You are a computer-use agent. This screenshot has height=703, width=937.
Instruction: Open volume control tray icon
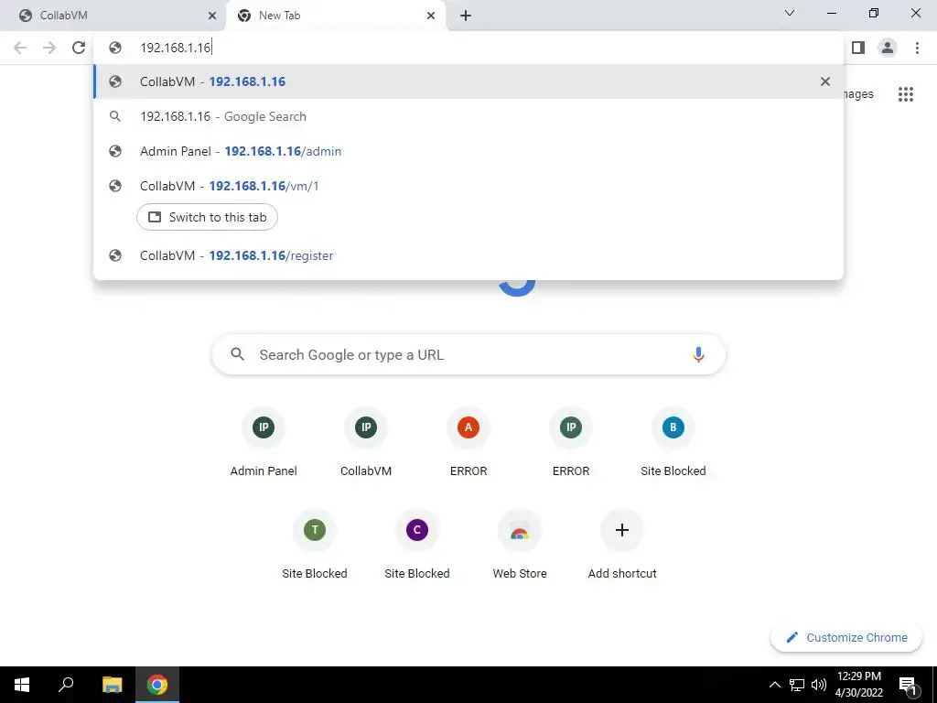(819, 685)
